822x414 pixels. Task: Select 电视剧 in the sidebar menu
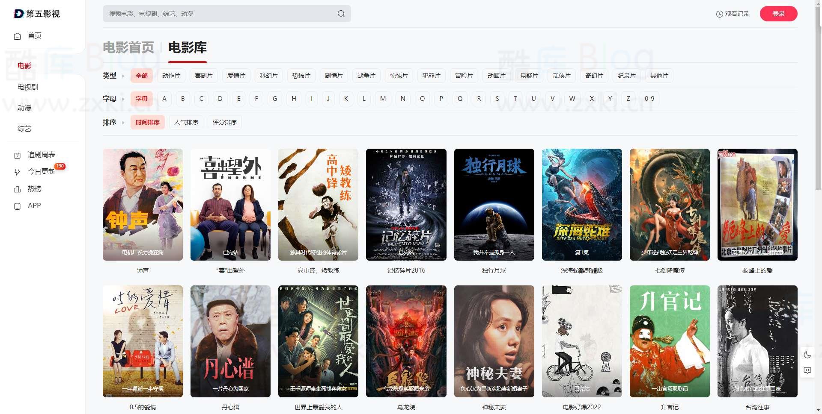click(28, 87)
